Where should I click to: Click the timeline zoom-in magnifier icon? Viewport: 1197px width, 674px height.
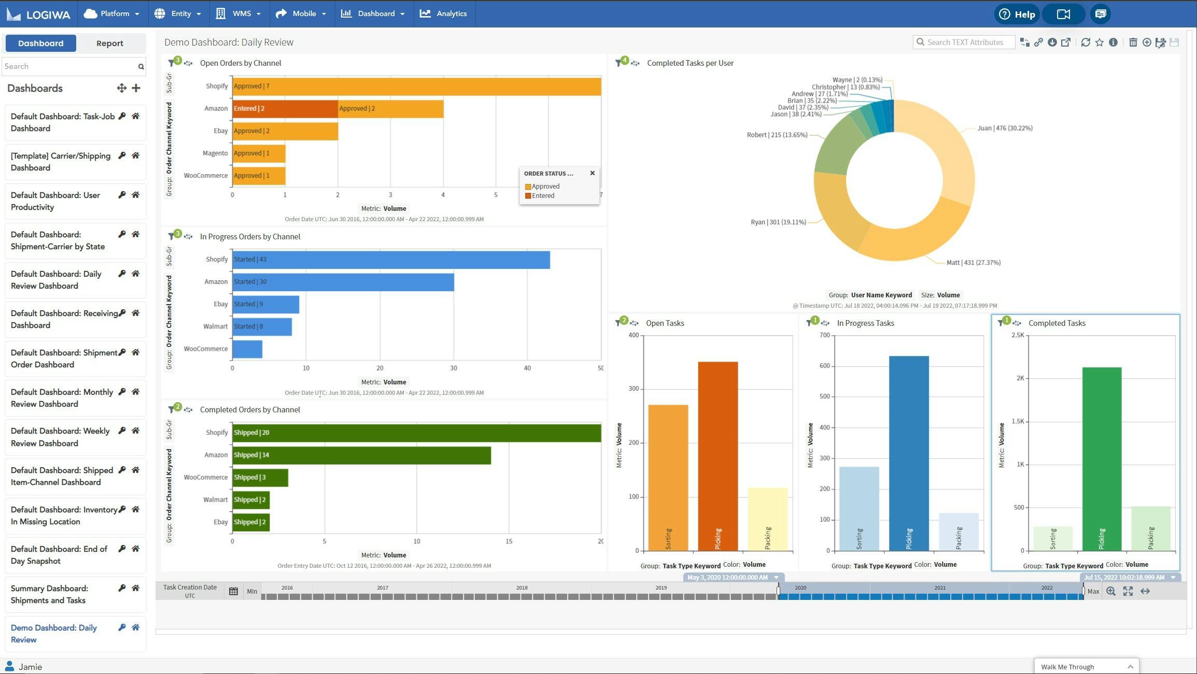point(1110,591)
